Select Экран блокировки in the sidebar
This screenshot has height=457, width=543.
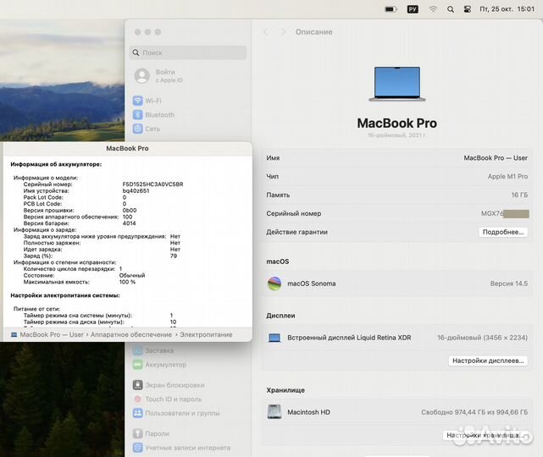click(x=174, y=385)
